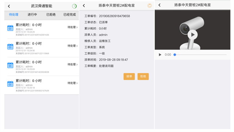Click the 武汉舜通智能 title
The height and width of the screenshot is (132, 234).
click(42, 6)
